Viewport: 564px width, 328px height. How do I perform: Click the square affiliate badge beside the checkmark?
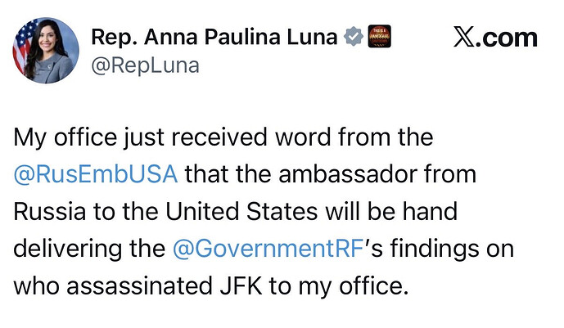point(377,36)
